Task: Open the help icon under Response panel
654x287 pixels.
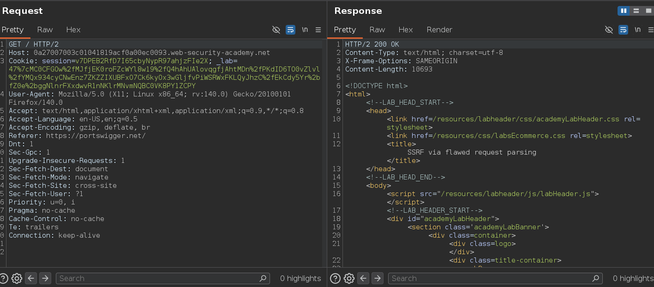Action: 336,278
